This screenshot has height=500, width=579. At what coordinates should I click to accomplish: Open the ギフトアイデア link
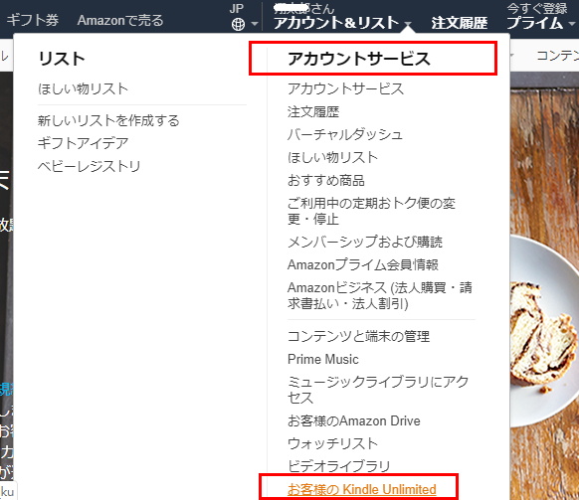pos(84,143)
